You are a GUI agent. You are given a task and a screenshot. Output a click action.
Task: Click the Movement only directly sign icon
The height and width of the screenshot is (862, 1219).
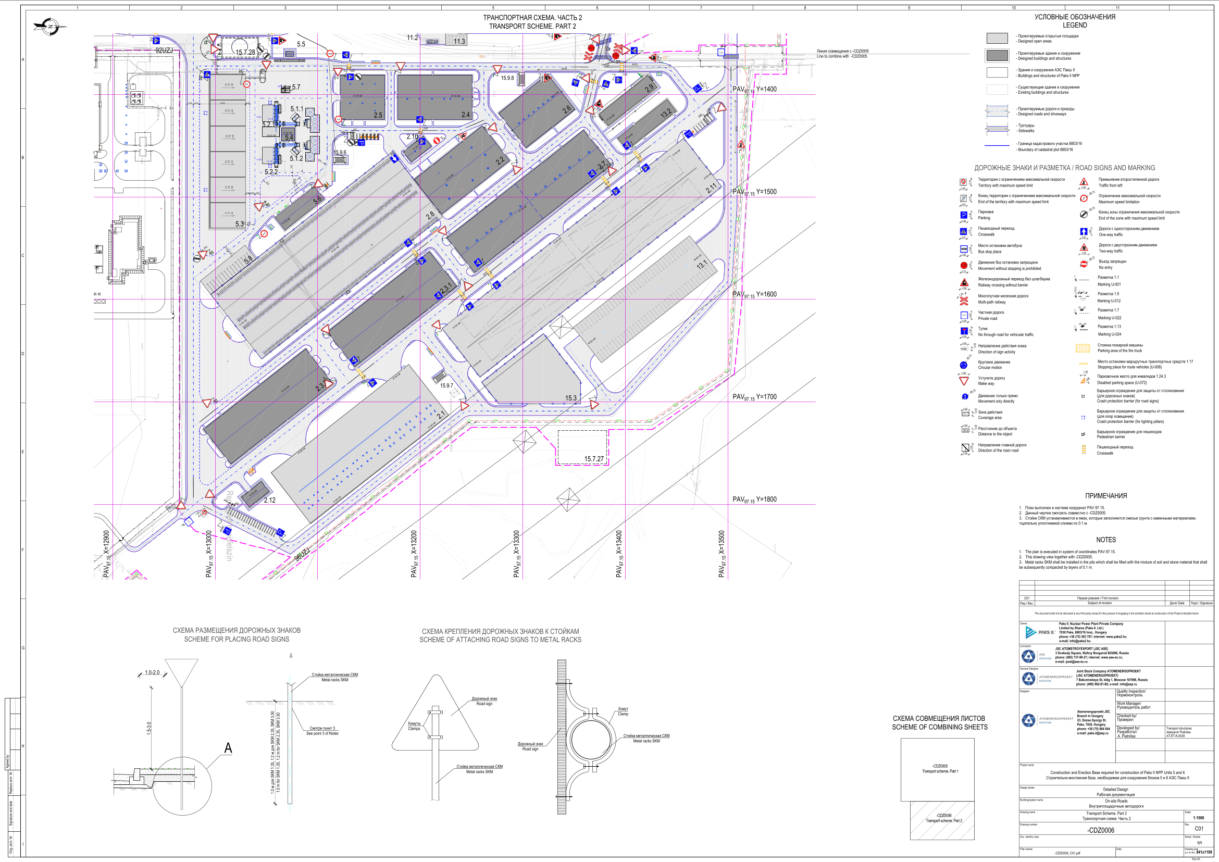[x=965, y=396]
